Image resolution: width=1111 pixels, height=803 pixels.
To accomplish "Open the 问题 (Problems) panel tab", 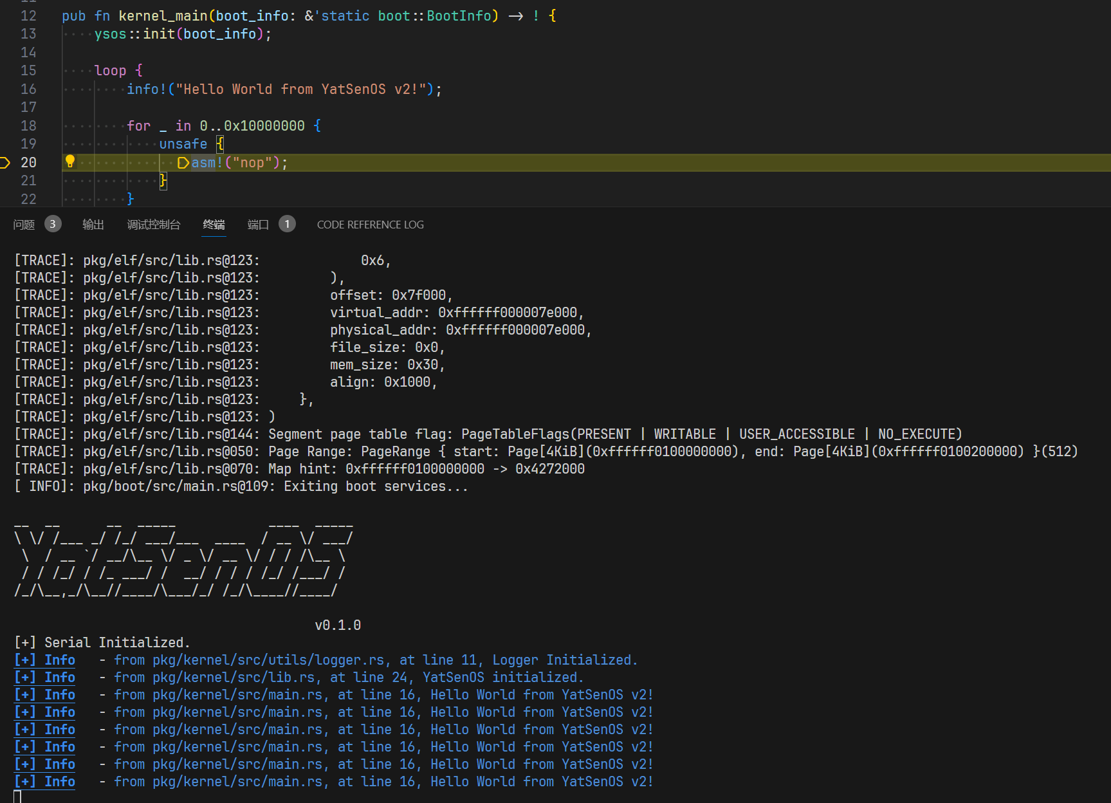I will point(24,225).
